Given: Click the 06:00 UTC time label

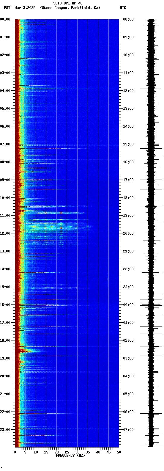Looking at the screenshot, I should click(x=128, y=412).
